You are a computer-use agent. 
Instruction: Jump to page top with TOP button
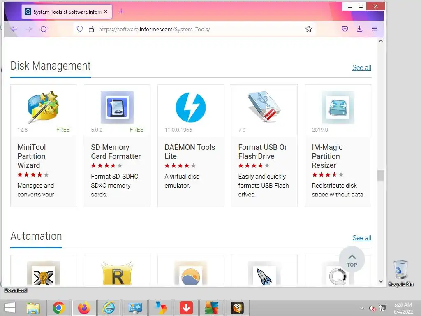(352, 260)
